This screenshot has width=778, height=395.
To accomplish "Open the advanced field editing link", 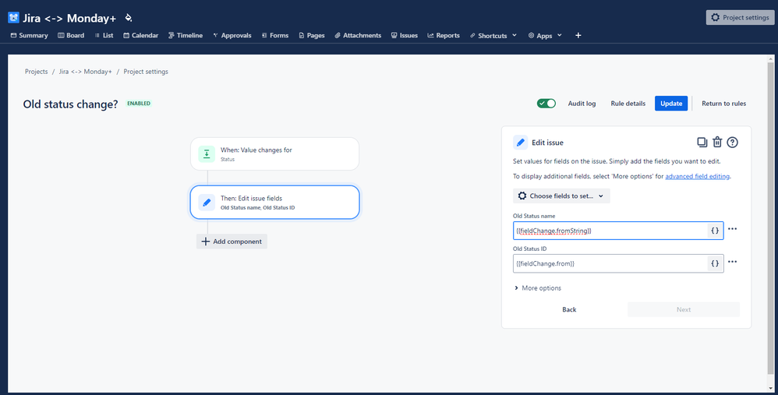I will (697, 176).
